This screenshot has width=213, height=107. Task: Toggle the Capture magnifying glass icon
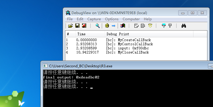pyautogui.click(x=98, y=26)
